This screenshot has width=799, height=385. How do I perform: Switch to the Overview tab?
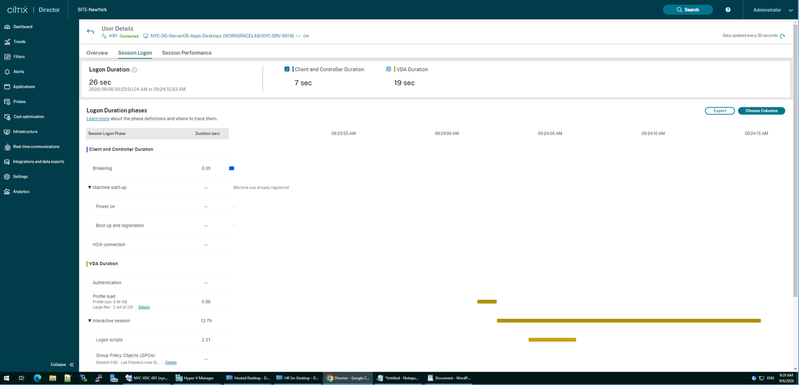point(97,53)
